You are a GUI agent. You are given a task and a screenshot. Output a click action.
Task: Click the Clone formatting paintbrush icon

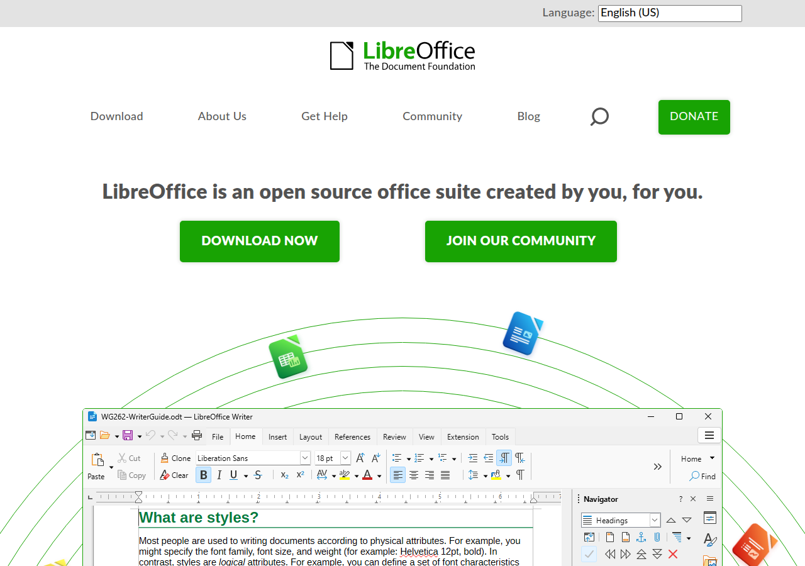[x=164, y=458]
